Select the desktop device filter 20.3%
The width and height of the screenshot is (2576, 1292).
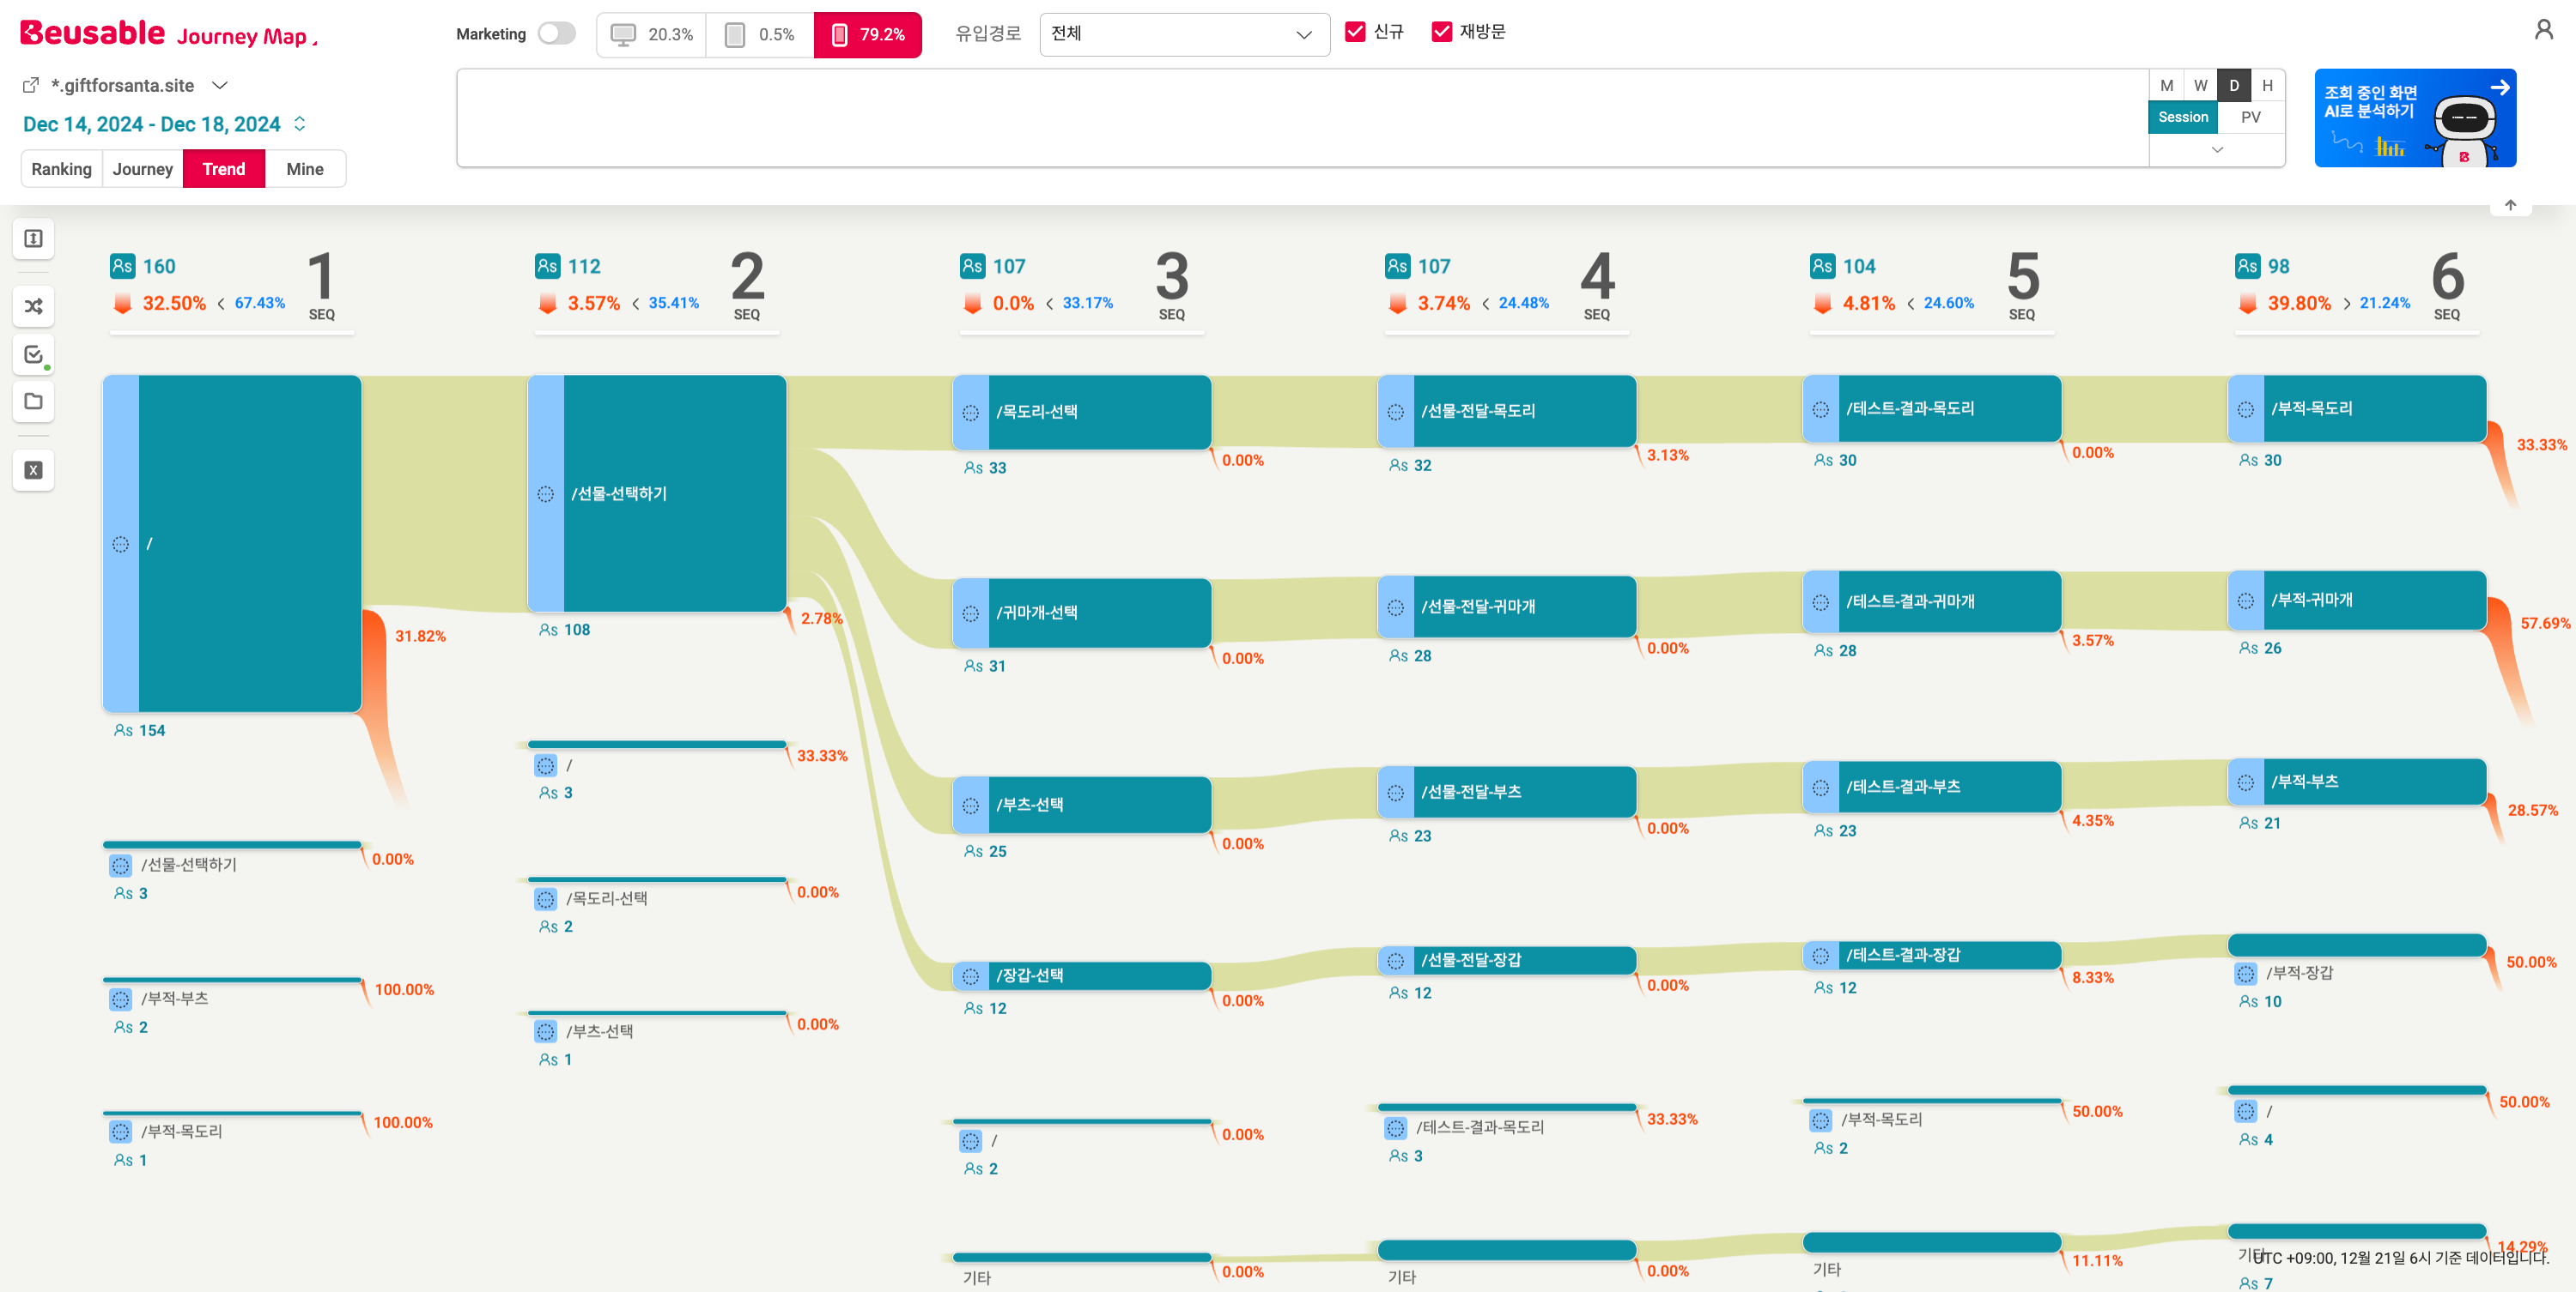tap(651, 34)
